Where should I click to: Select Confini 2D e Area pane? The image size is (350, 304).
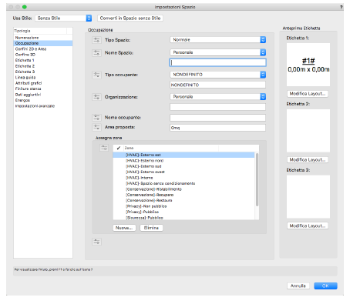[x=43, y=49]
